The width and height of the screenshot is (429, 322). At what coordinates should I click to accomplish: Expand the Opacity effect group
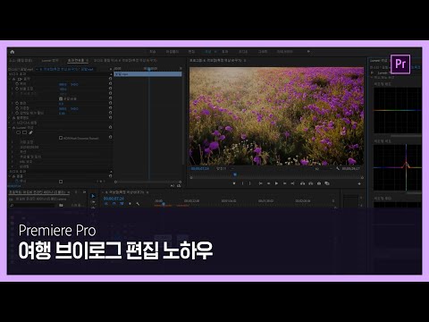(x=10, y=118)
